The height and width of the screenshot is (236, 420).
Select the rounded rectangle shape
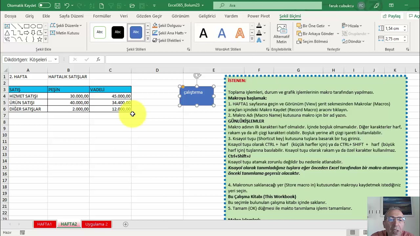(40, 26)
